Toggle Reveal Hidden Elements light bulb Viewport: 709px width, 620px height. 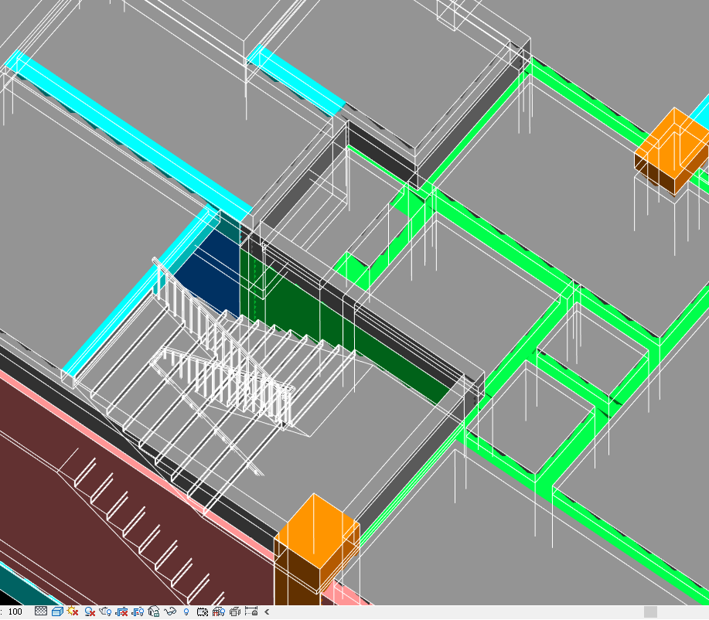coord(186,611)
